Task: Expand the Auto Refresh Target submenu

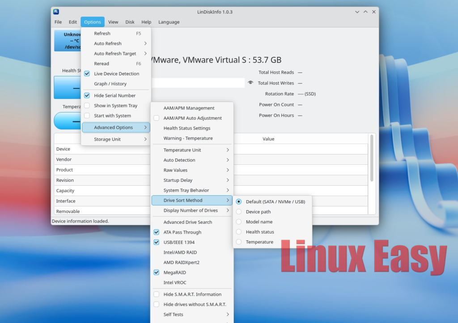Action: tap(116, 54)
